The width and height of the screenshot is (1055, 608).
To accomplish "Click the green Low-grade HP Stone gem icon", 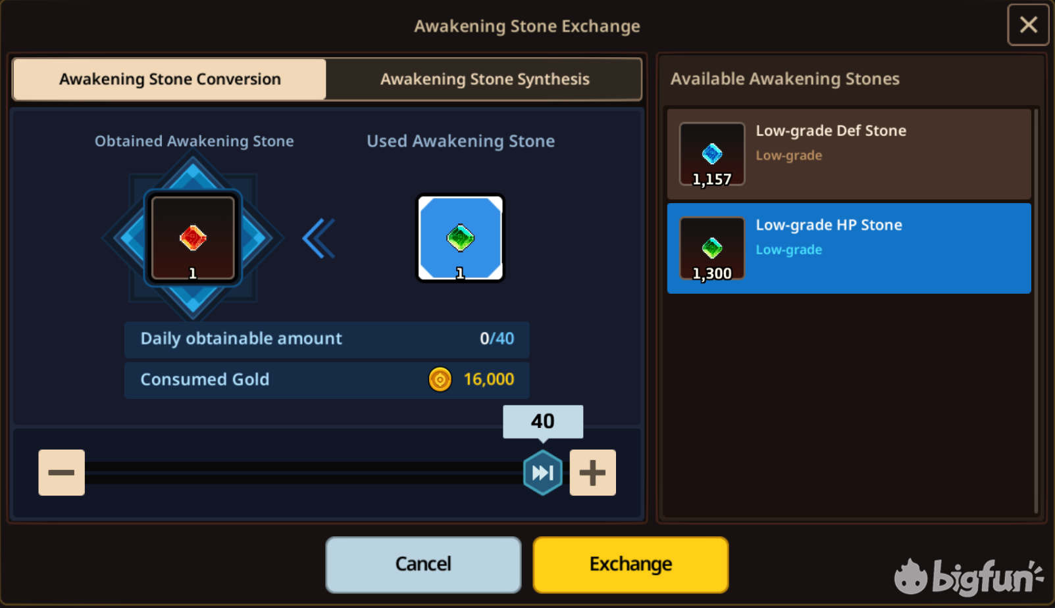I will tap(712, 248).
